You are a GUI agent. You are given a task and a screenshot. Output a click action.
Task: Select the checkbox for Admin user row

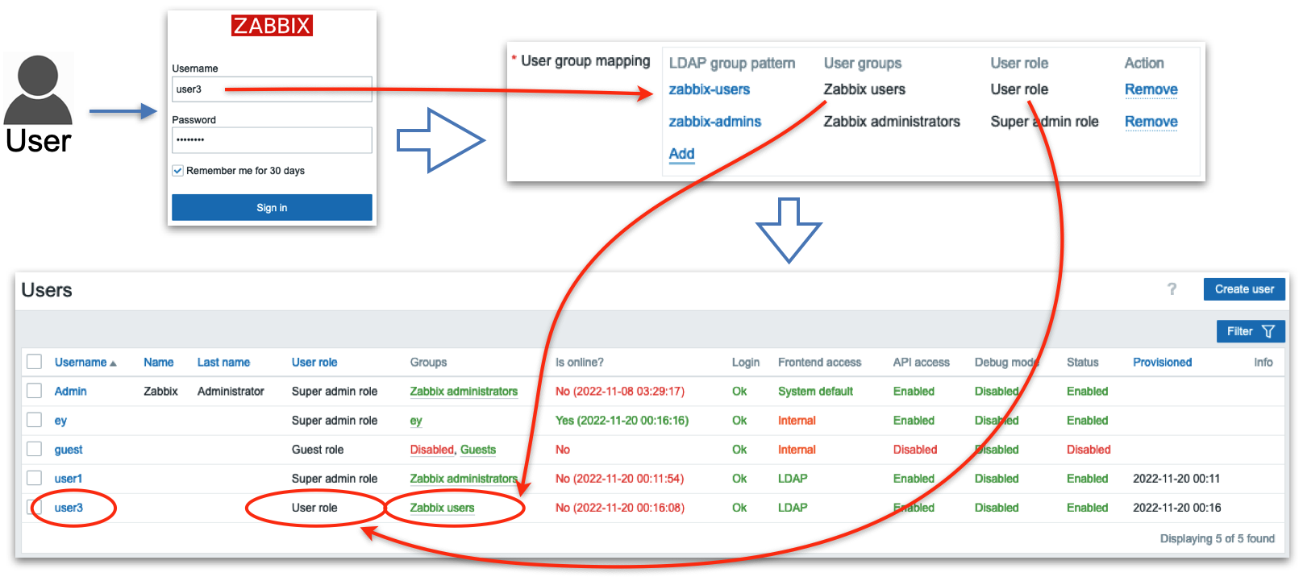click(x=35, y=391)
